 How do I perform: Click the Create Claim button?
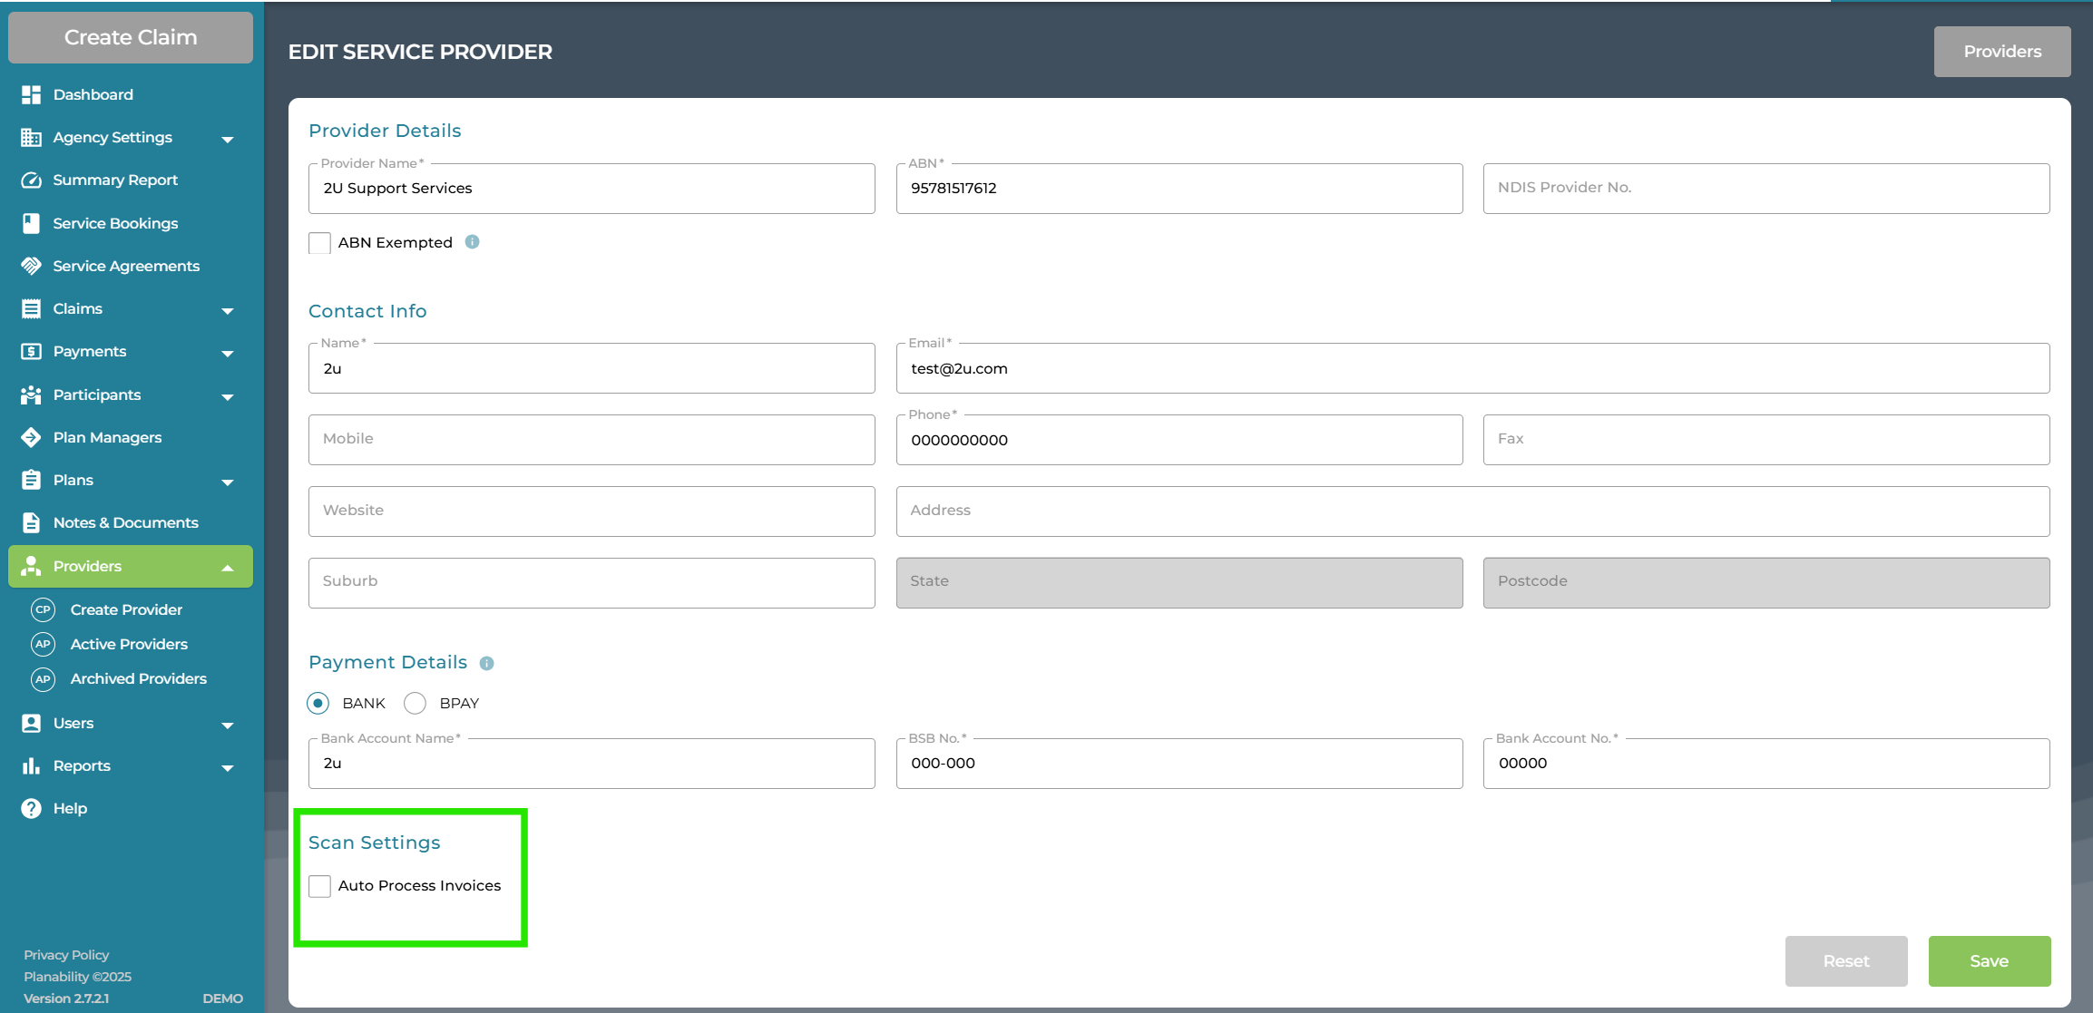tap(131, 37)
